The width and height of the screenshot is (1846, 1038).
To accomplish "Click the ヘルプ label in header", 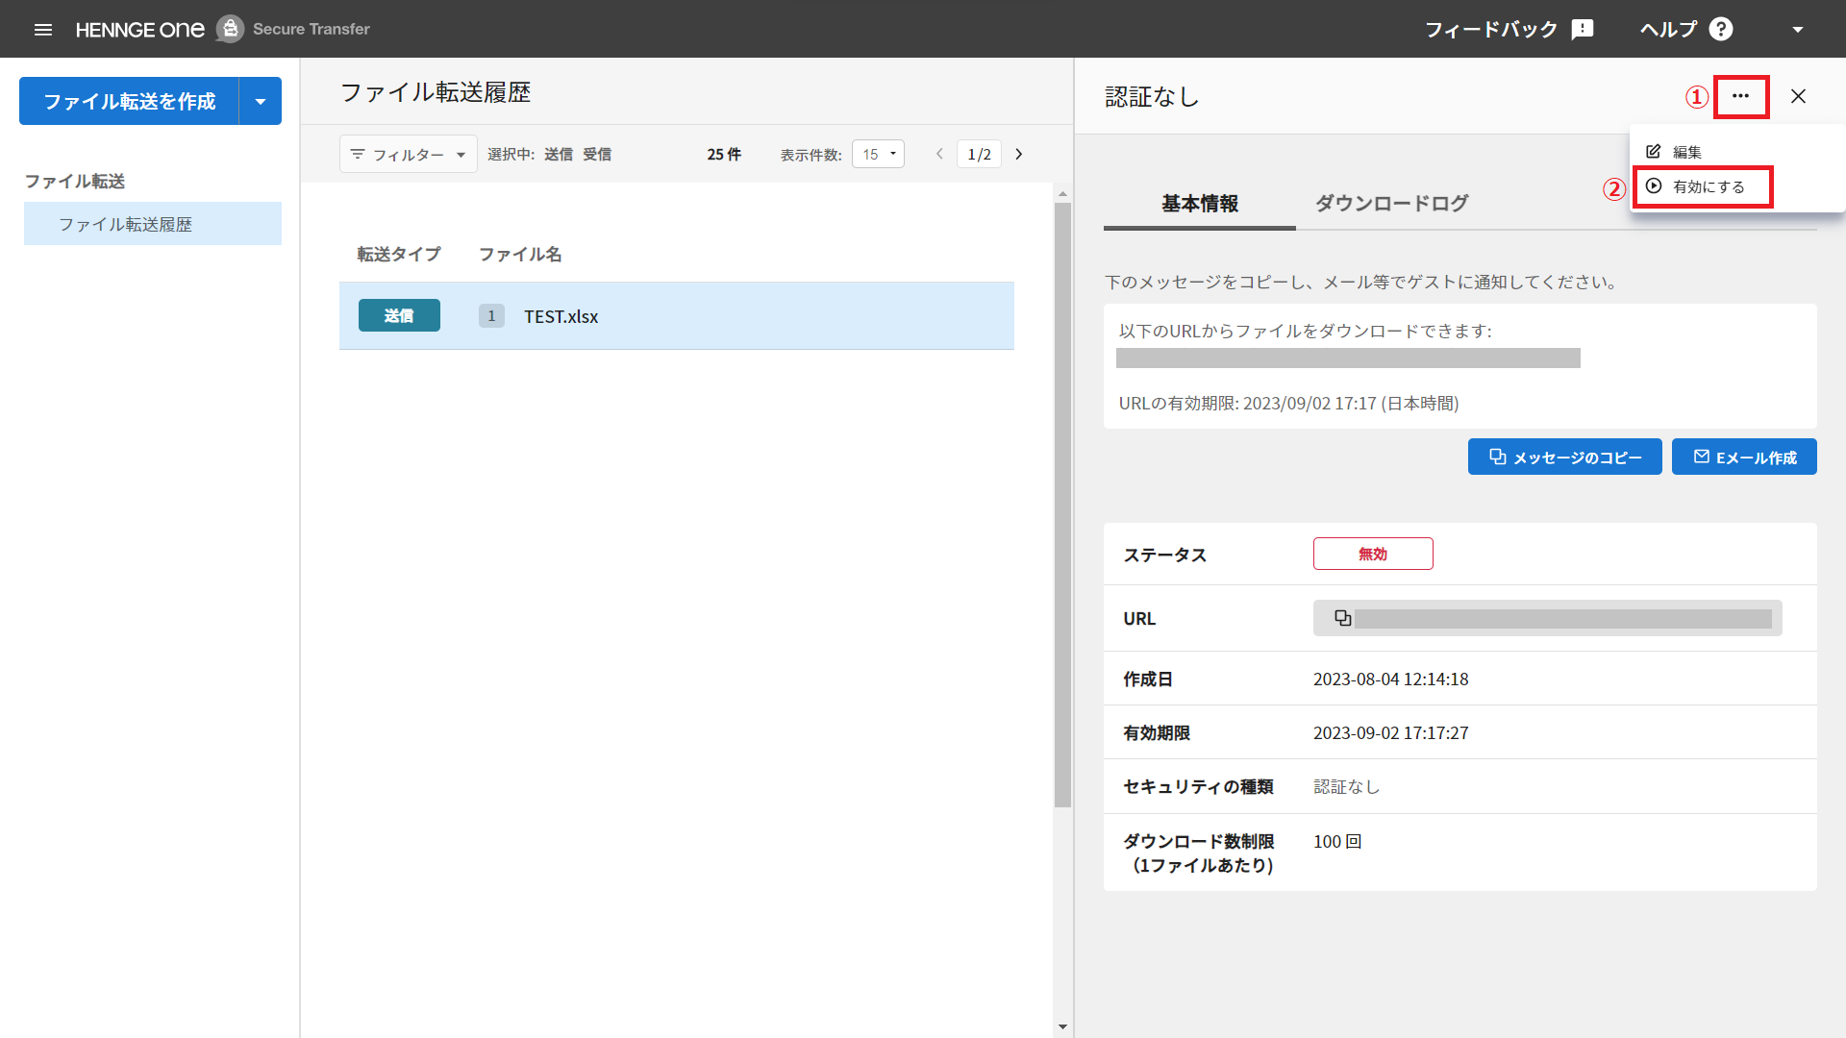I will pos(1669,29).
